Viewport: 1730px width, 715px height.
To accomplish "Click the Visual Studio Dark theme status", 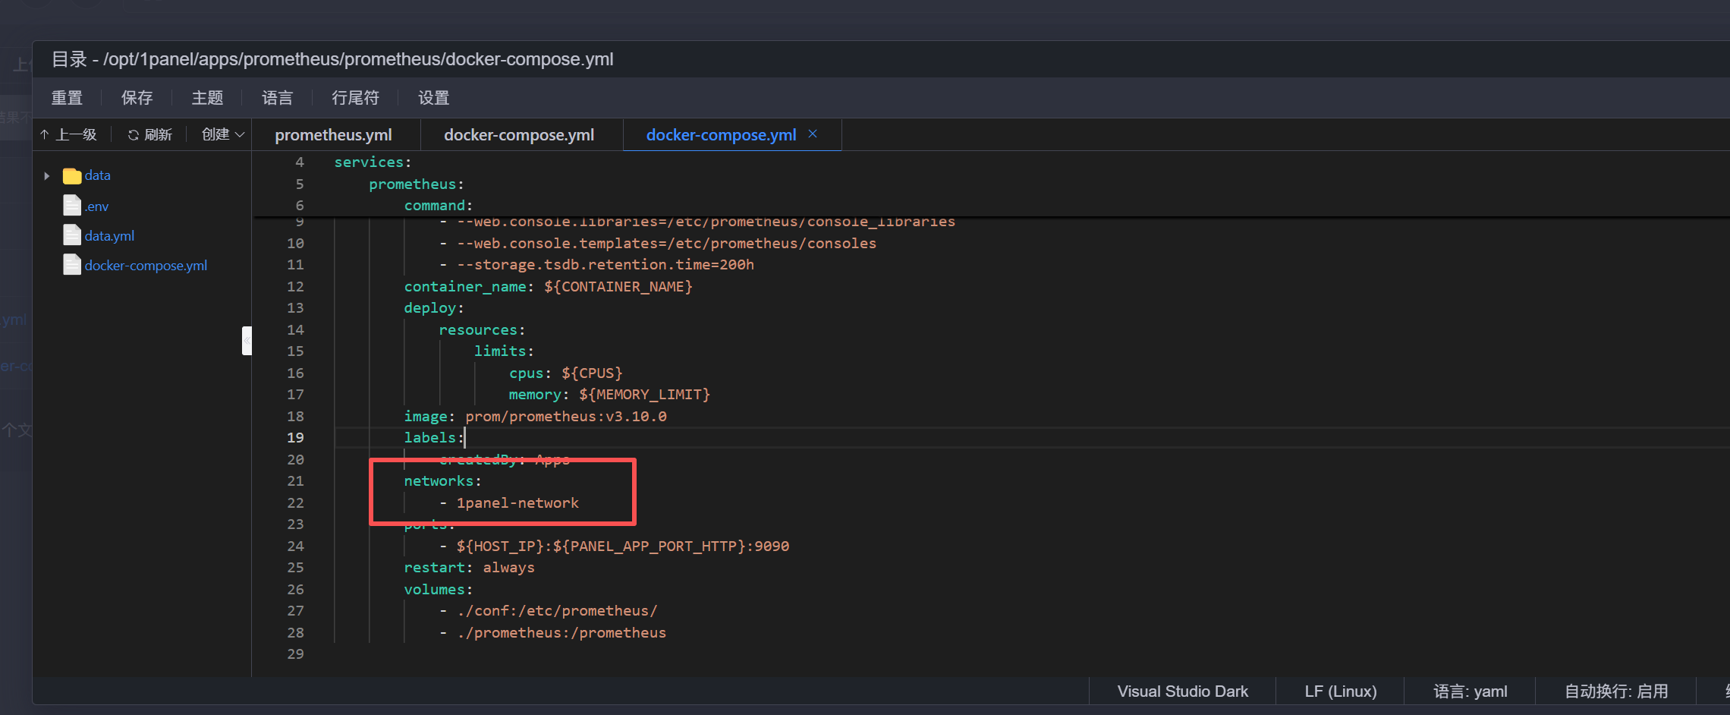I will (1182, 691).
